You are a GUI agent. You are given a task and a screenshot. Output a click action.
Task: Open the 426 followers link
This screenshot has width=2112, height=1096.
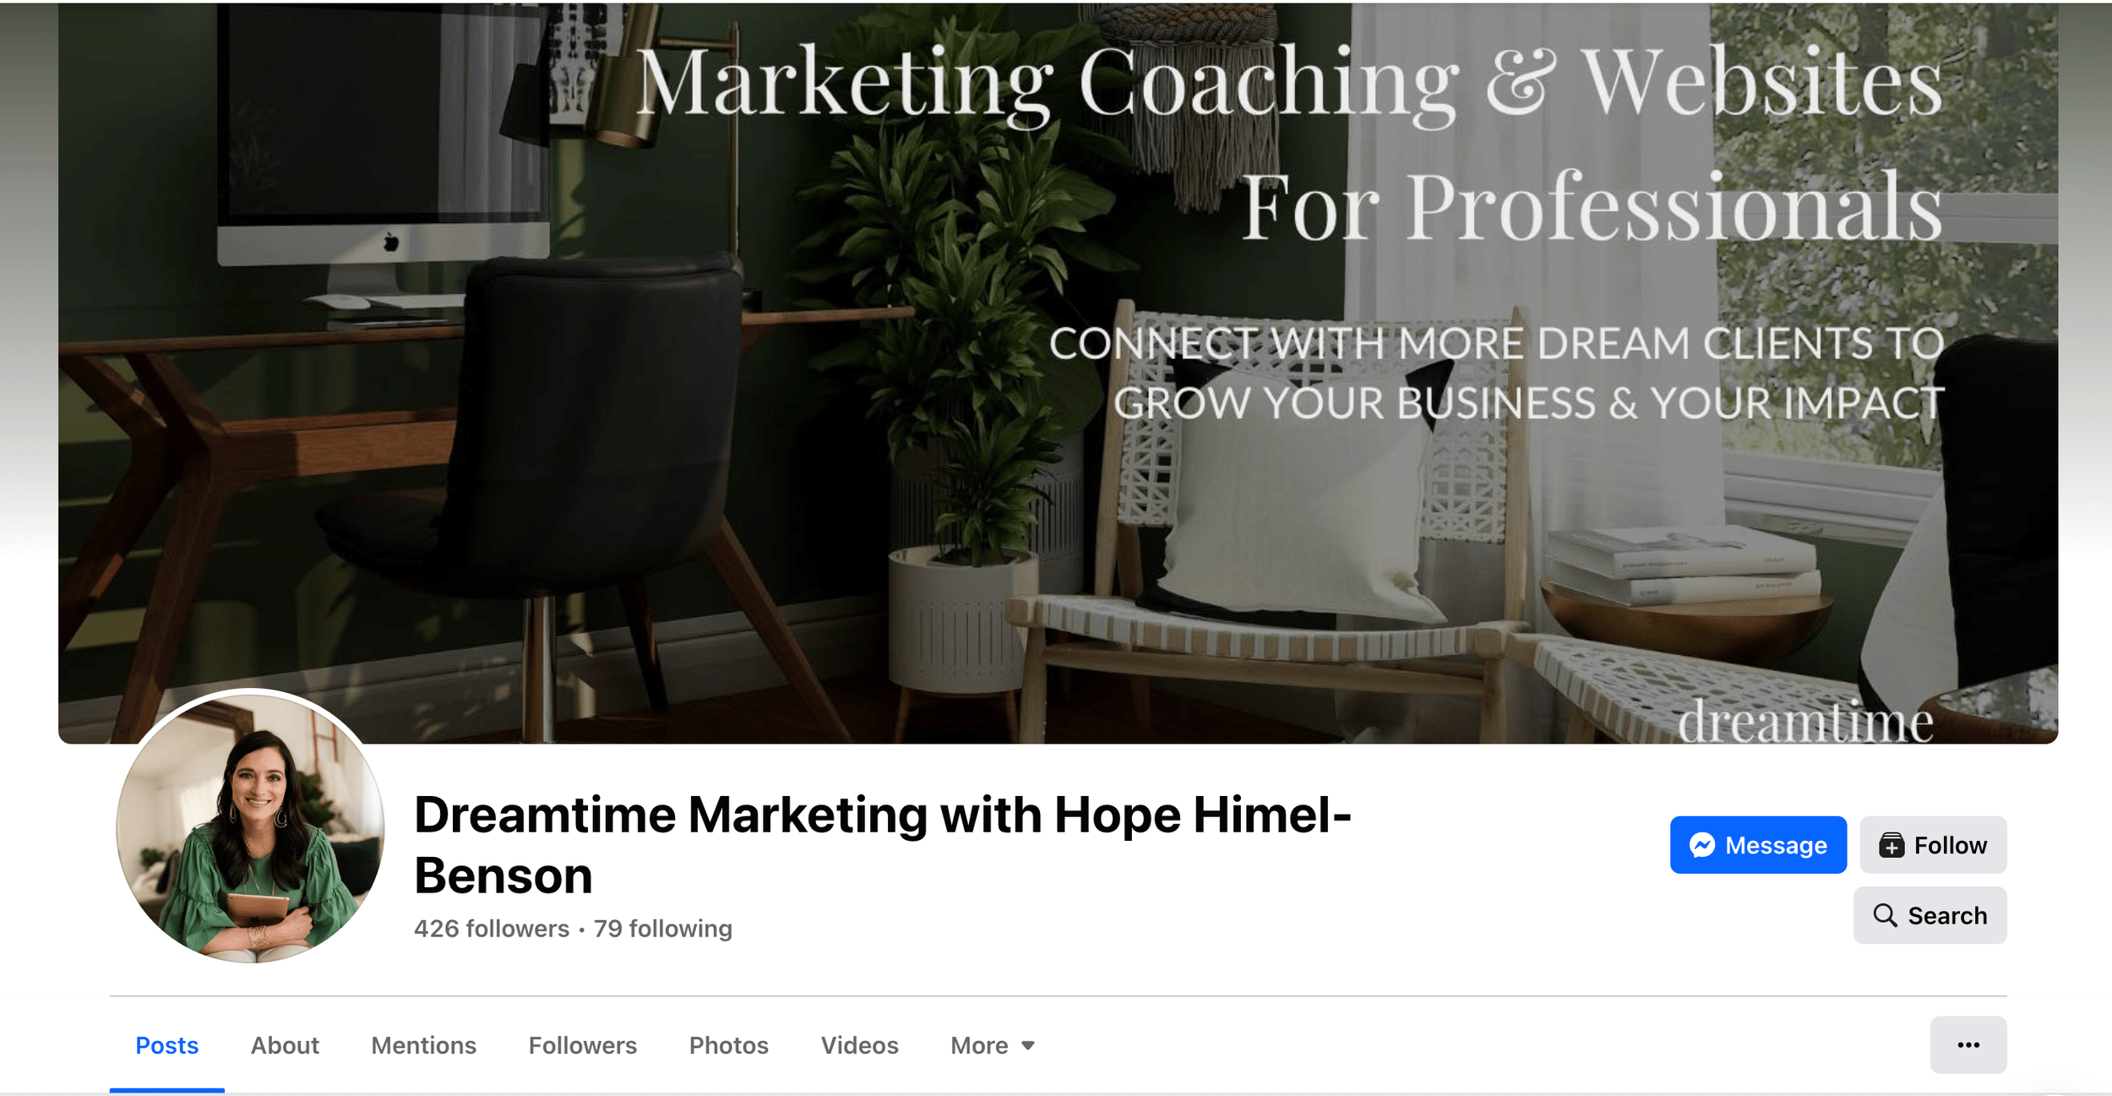click(491, 928)
